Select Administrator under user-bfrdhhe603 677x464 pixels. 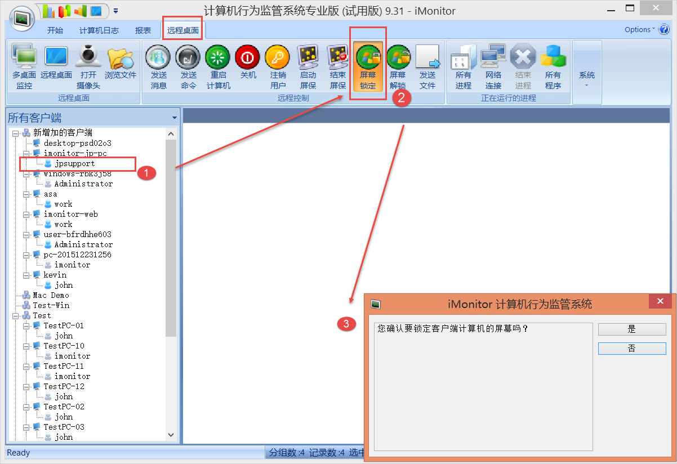[x=83, y=244]
